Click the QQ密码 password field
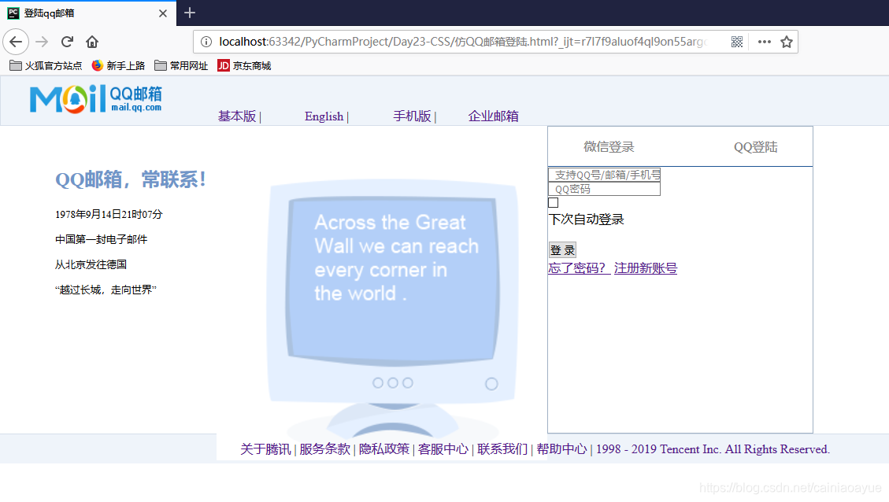 [x=605, y=189]
